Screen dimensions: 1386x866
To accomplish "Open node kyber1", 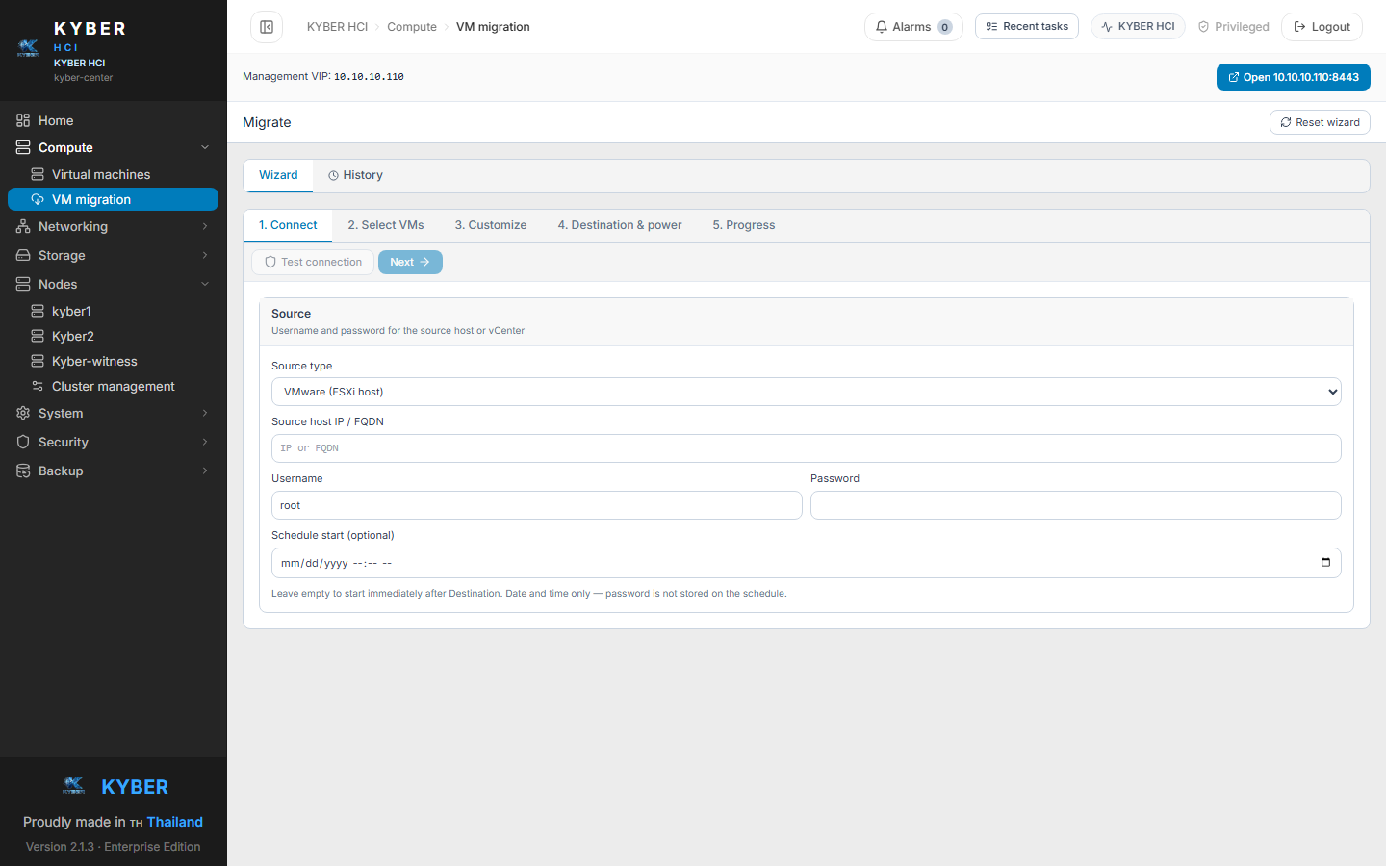I will 114,311.
